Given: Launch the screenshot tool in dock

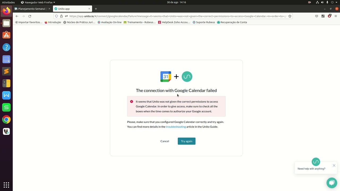Looking at the screenshot, I should point(6,59).
